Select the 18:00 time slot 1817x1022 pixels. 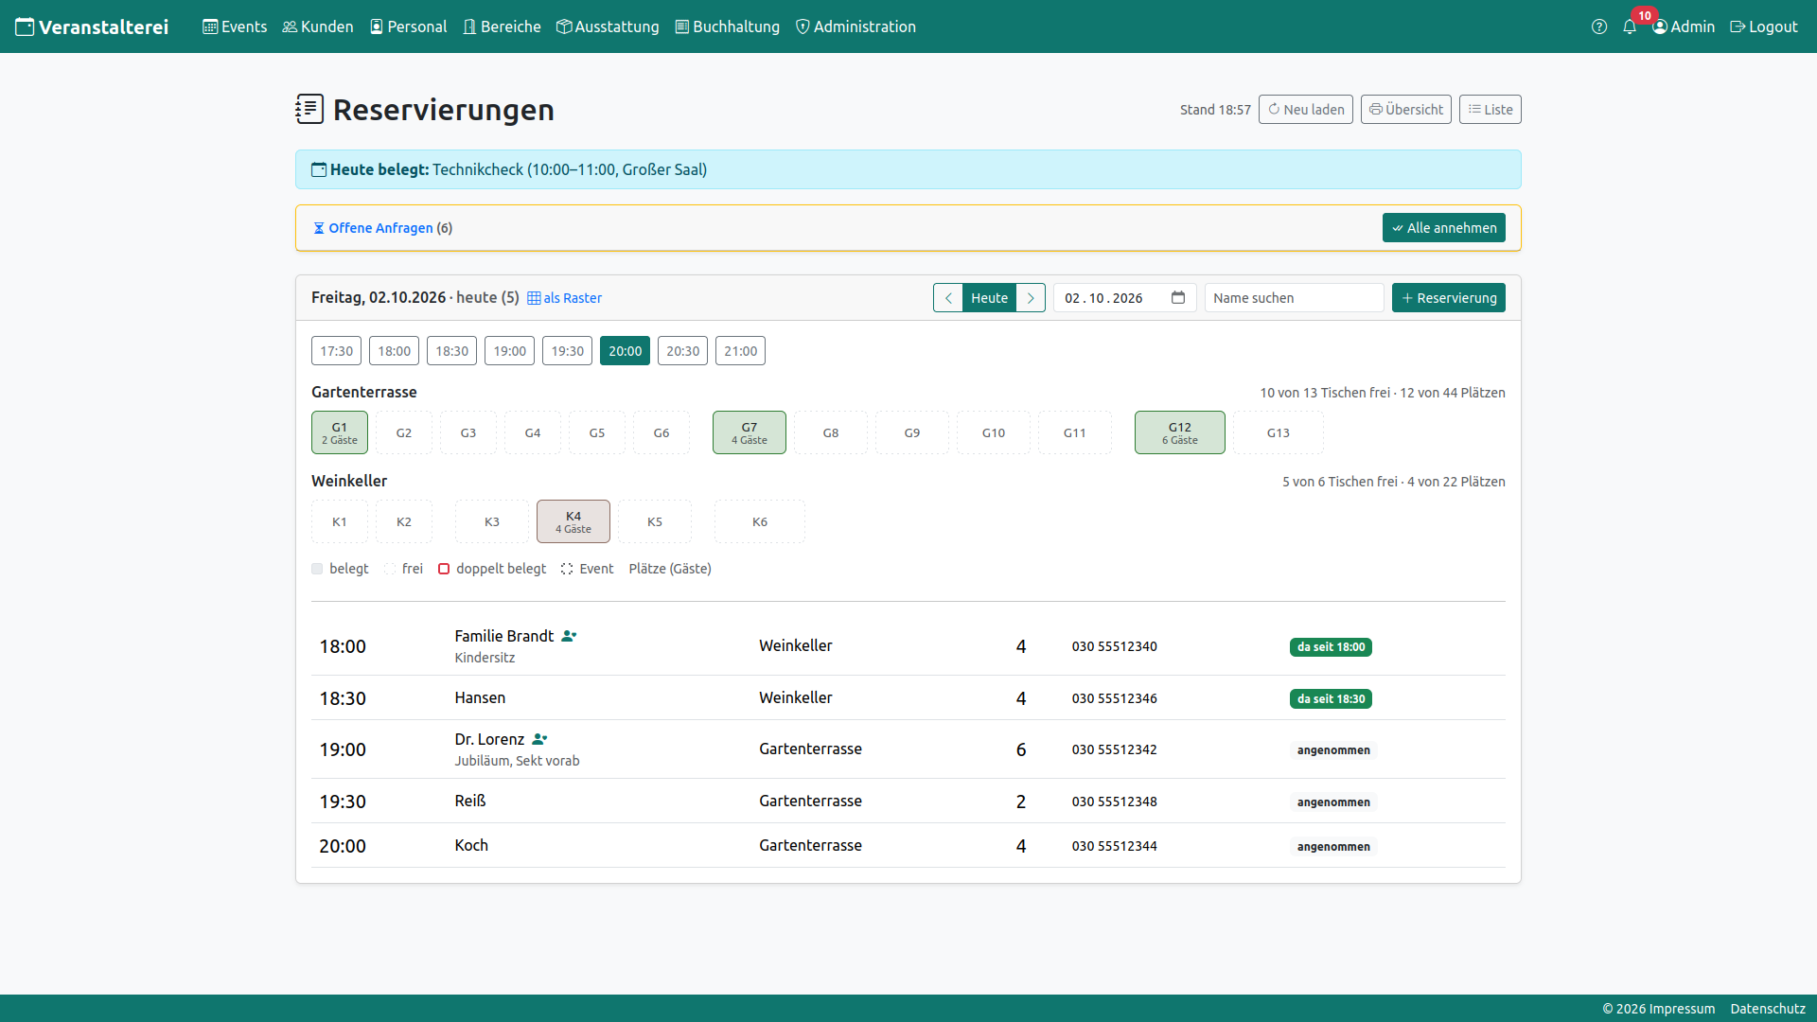394,351
